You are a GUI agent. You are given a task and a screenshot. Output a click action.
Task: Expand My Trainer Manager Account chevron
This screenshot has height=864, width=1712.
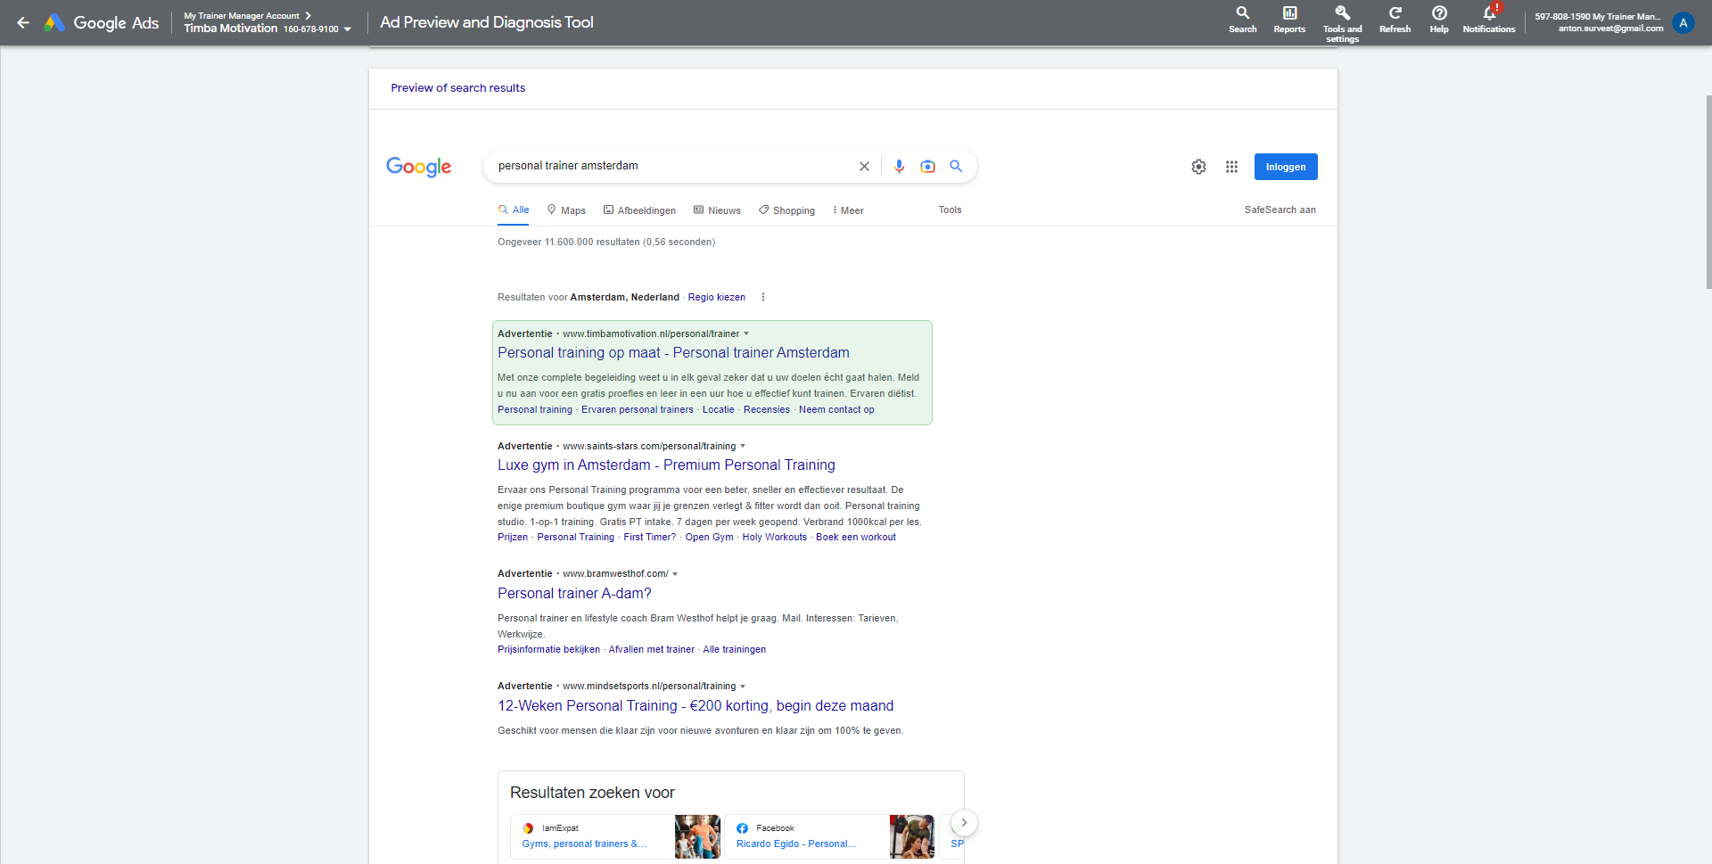[x=309, y=16]
